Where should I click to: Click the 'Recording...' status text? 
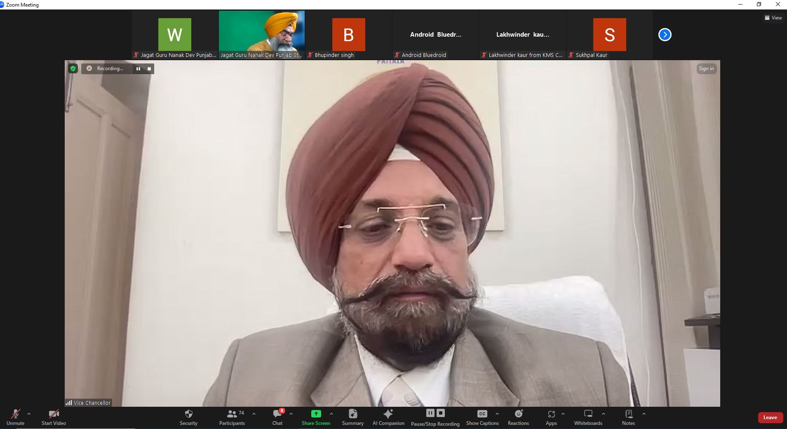pyautogui.click(x=110, y=68)
